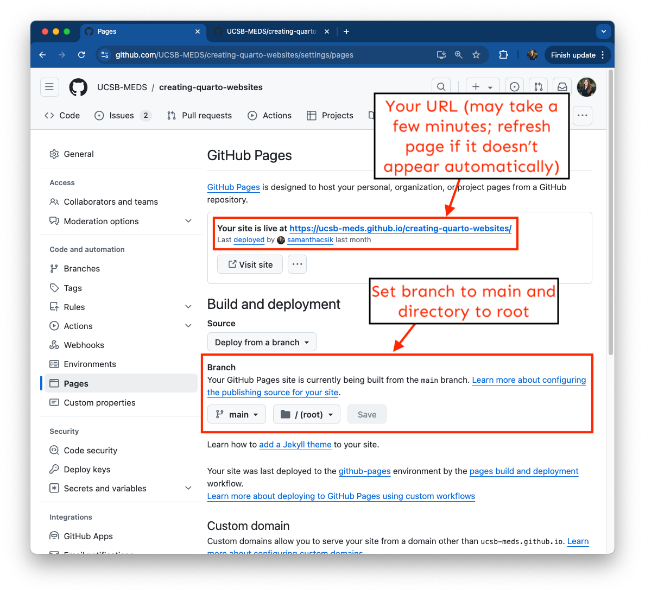
Task: Select Collaborators and teams in sidebar
Action: [111, 202]
